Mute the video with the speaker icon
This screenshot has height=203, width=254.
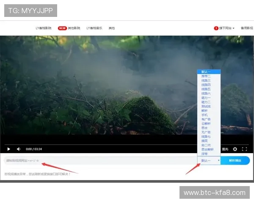click(x=19, y=149)
